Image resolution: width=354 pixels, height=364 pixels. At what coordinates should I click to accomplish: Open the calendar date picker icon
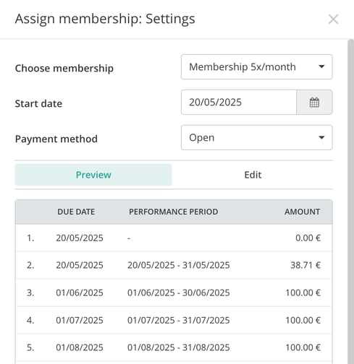coord(314,103)
